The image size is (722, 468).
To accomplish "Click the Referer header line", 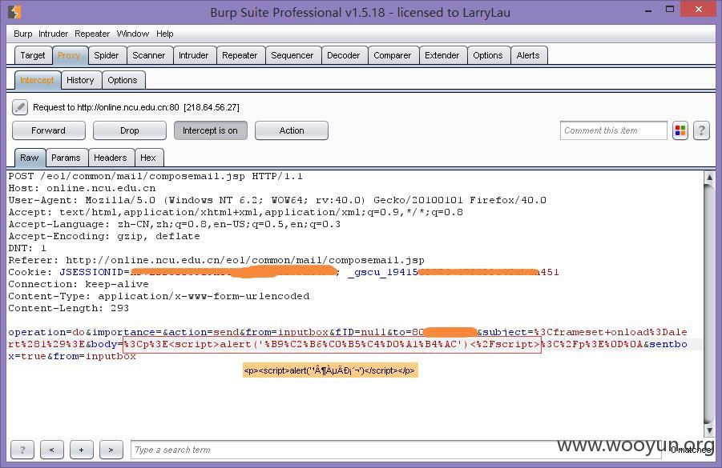I will [x=216, y=260].
